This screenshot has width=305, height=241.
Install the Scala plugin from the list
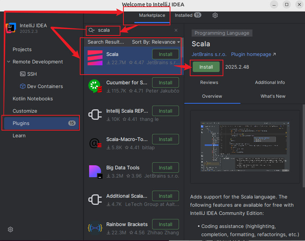[x=165, y=54]
